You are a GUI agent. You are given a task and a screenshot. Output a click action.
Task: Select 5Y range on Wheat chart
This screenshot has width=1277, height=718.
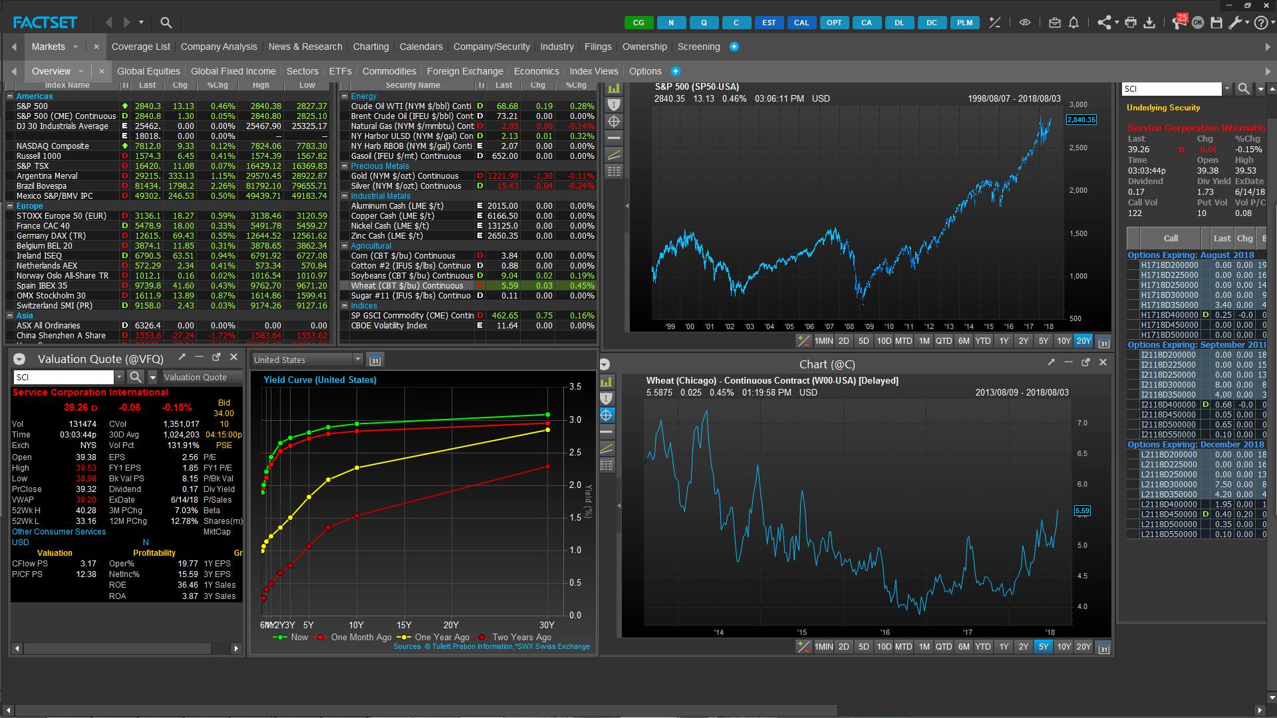1044,646
